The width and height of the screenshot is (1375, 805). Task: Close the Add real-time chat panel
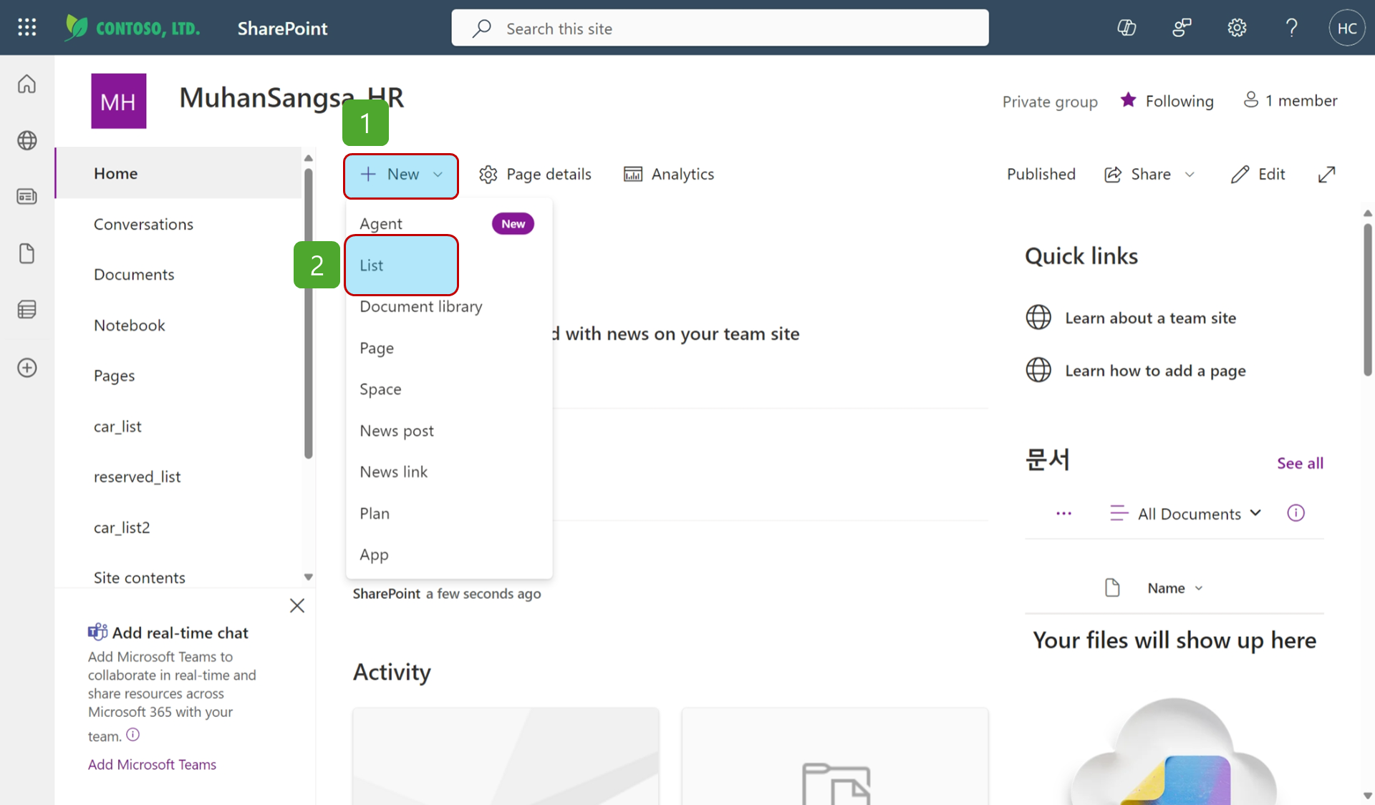click(x=297, y=605)
